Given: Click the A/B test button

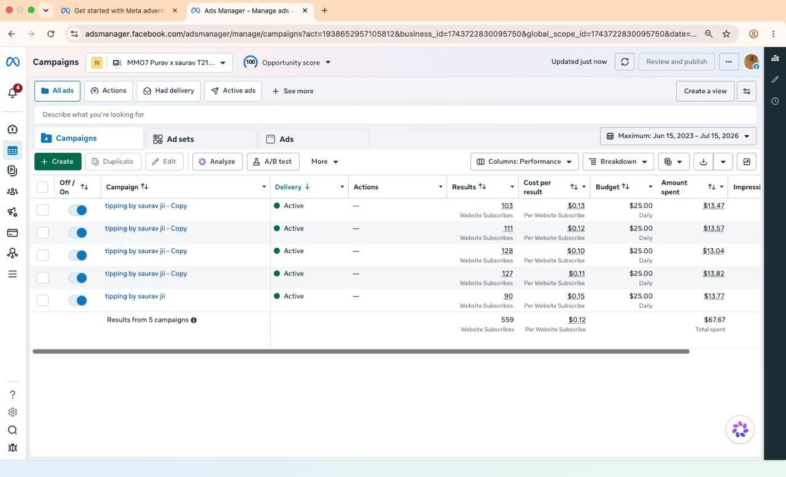Looking at the screenshot, I should [x=273, y=161].
